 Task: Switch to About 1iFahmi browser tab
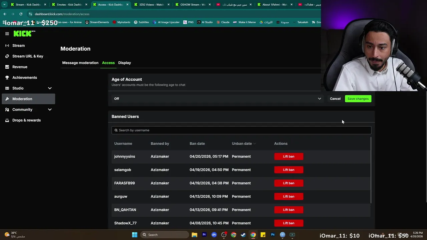pyautogui.click(x=275, y=5)
